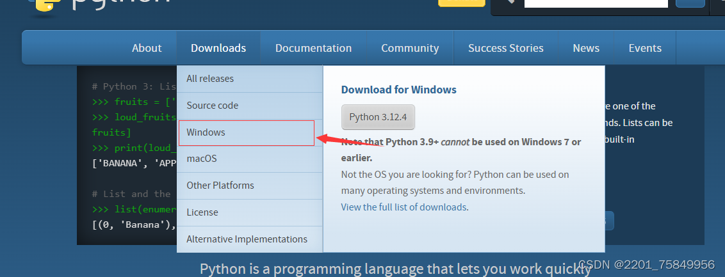The image size is (725, 277).
Task: Click the yellow button beside the search bar
Action: point(461,3)
